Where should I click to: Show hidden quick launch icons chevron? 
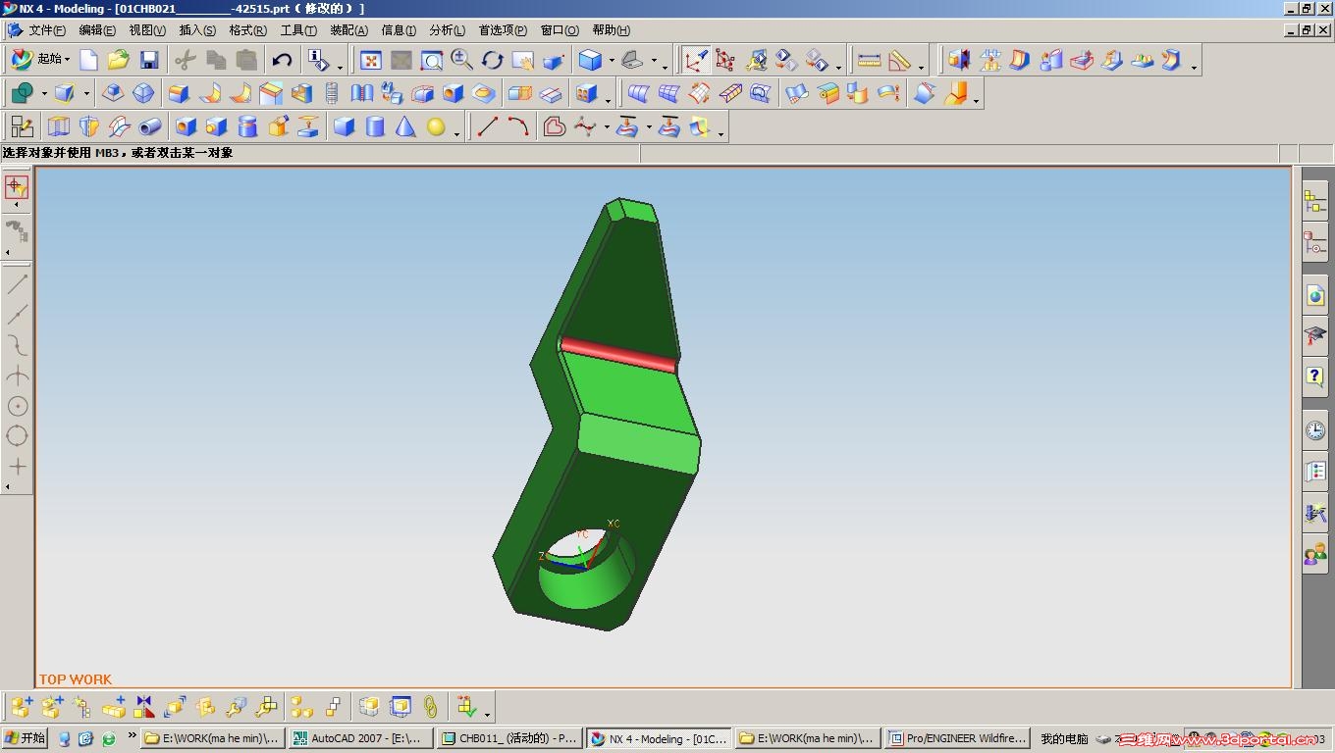(132, 736)
